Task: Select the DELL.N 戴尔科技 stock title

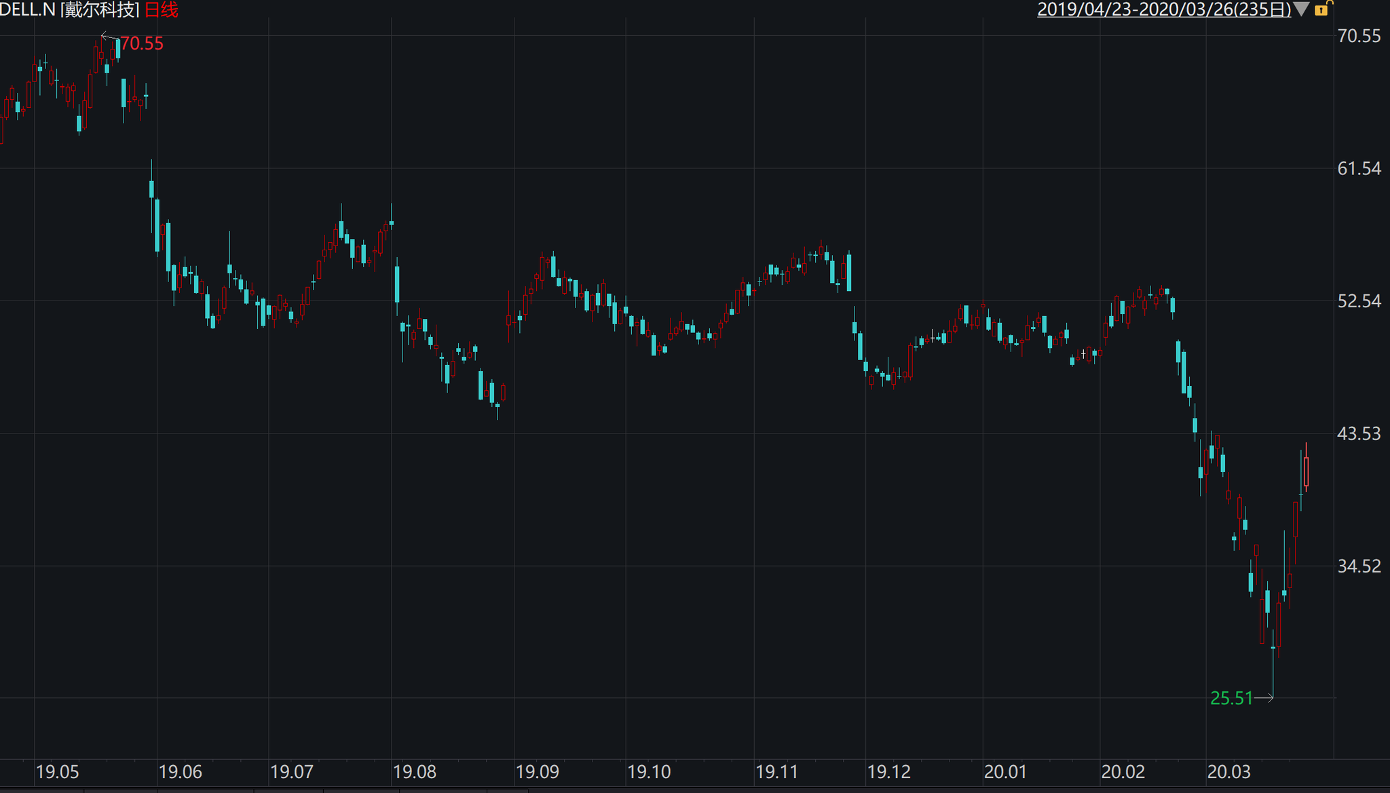Action: pos(70,9)
